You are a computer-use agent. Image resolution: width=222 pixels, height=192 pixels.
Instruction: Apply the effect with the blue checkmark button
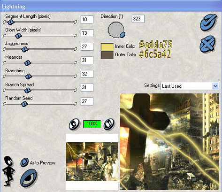209,23
